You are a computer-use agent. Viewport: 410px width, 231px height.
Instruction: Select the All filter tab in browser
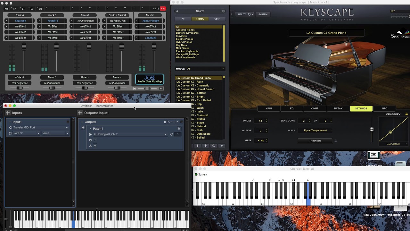pos(183,19)
